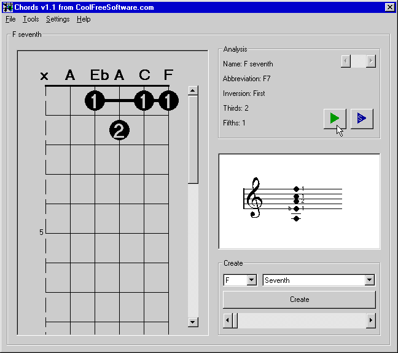Click the Create panel scrollbar track
The image size is (398, 353).
[x=302, y=320]
